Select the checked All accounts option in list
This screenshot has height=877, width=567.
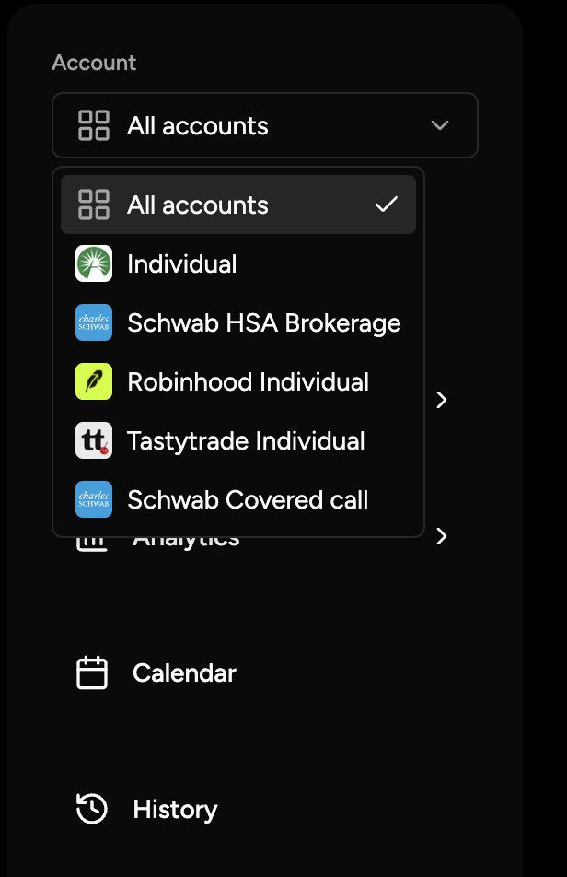pos(238,205)
